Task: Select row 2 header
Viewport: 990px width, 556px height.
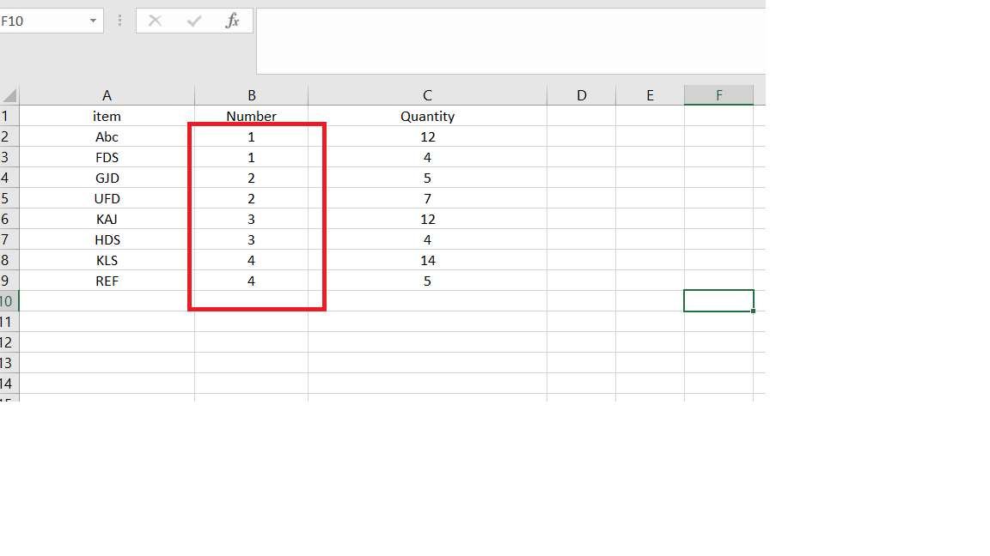Action: coord(9,136)
